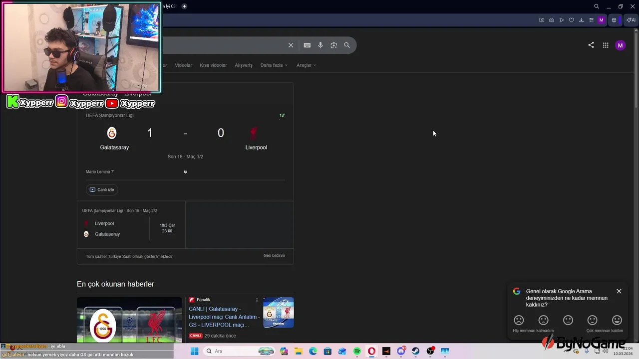Open Steam from the taskbar
The width and height of the screenshot is (639, 359).
415,351
